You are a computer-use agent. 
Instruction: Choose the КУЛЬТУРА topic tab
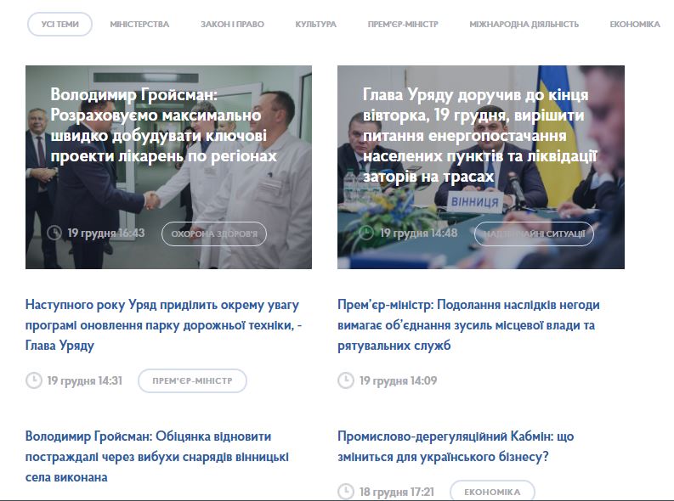[x=315, y=25]
